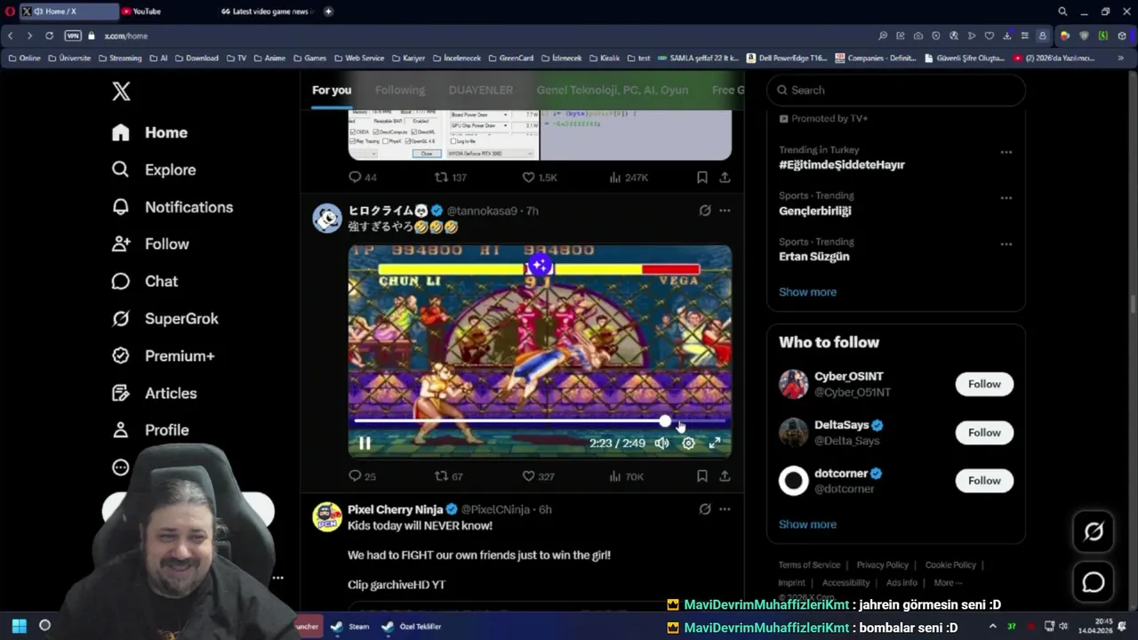The height and width of the screenshot is (640, 1138).
Task: Repost the tannokasa9 post with 67 reposts
Action: point(449,476)
